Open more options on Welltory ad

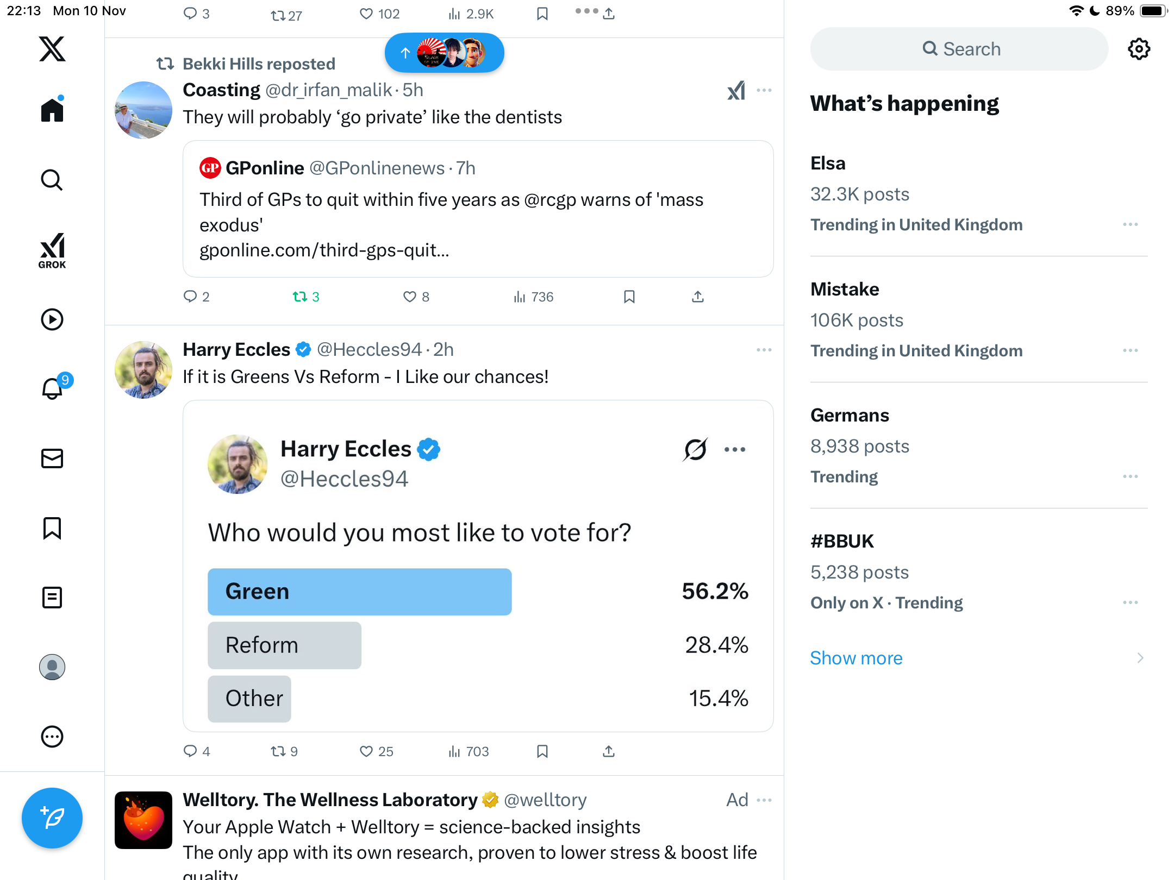coord(764,800)
